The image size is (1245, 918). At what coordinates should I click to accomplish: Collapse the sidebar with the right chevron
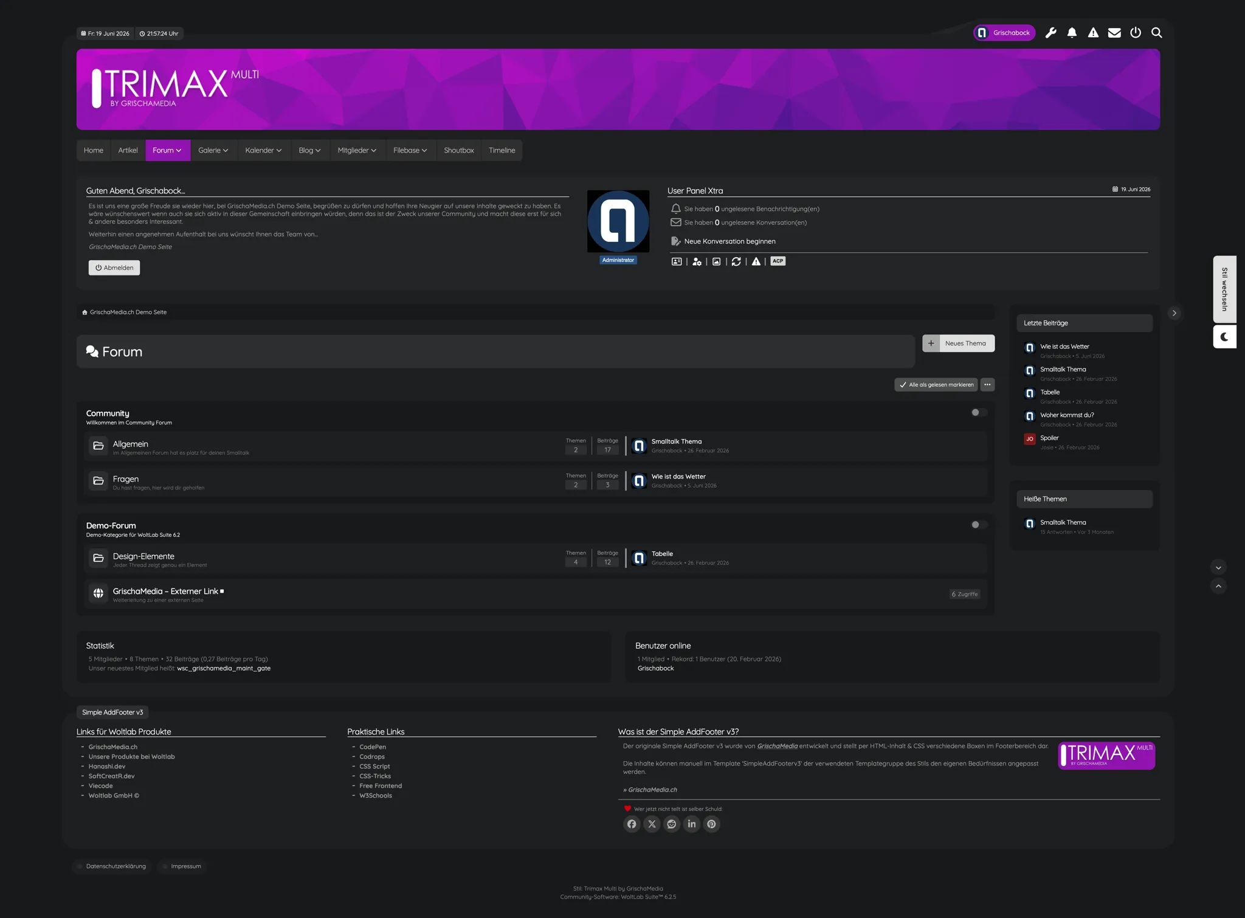pos(1174,313)
